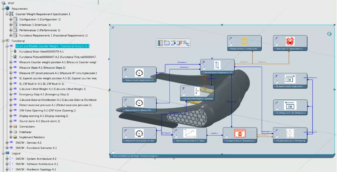Click the add connection icon in the floating toolbar

tap(186, 43)
